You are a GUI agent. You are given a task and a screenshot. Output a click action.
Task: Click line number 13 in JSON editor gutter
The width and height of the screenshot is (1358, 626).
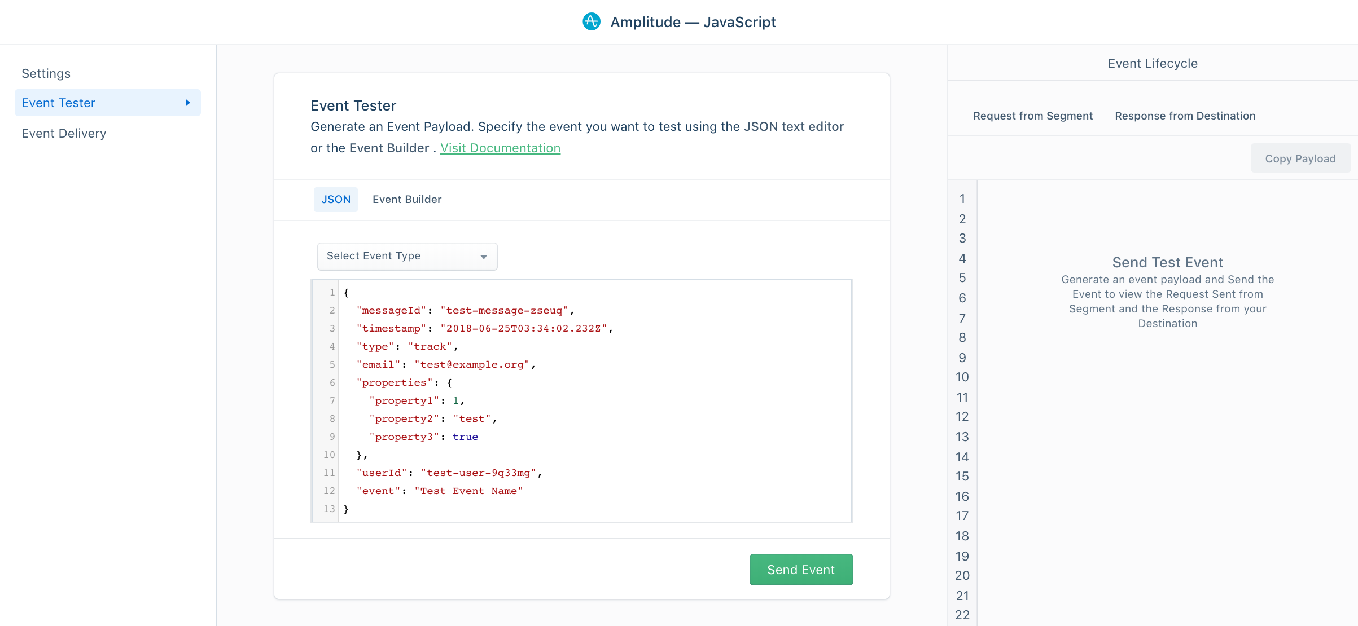tap(329, 509)
